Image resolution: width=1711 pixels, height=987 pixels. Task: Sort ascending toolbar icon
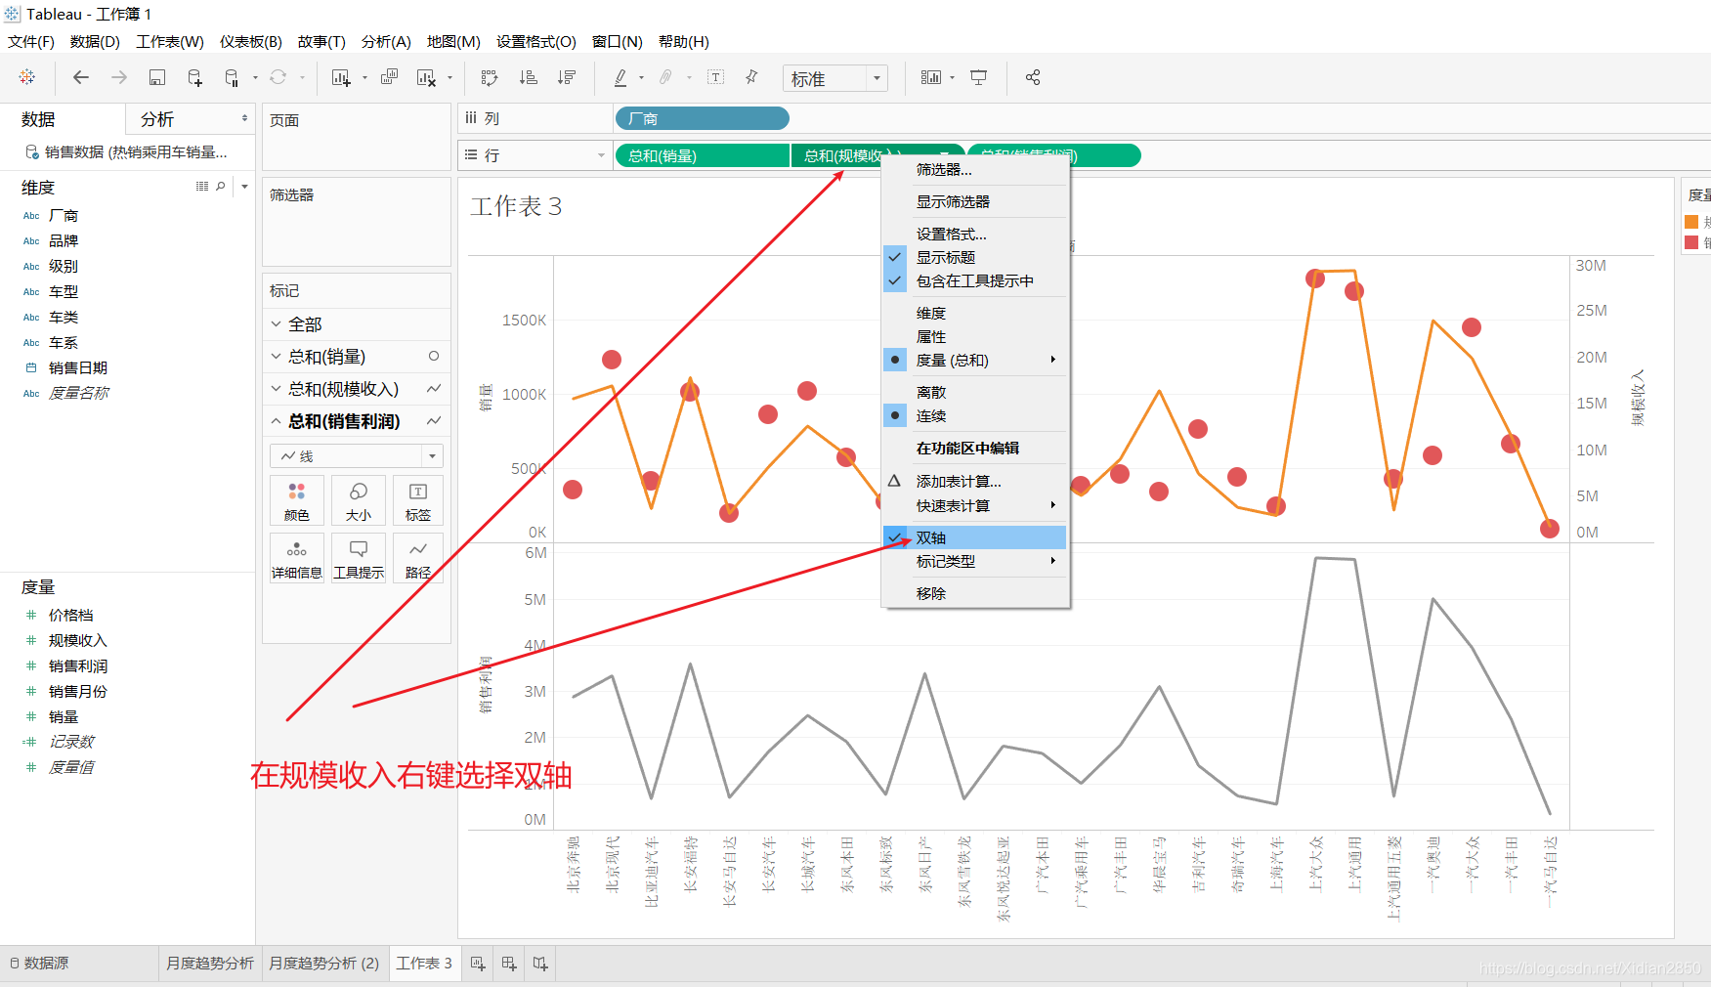pos(528,77)
